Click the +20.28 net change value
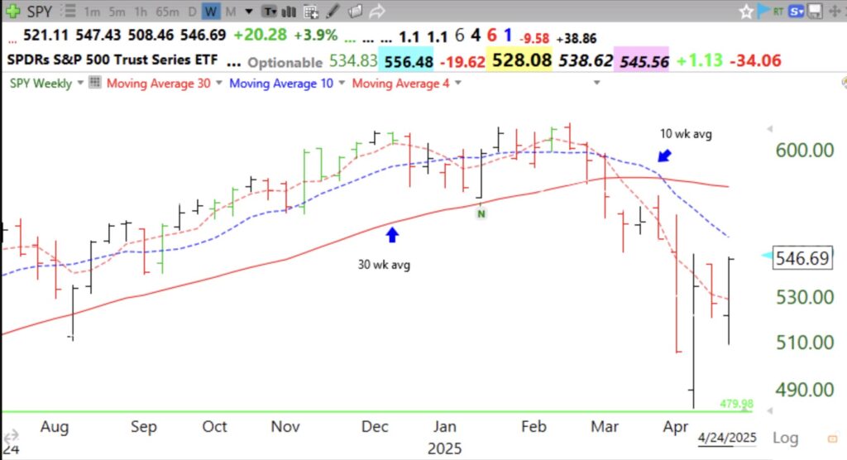 point(260,35)
